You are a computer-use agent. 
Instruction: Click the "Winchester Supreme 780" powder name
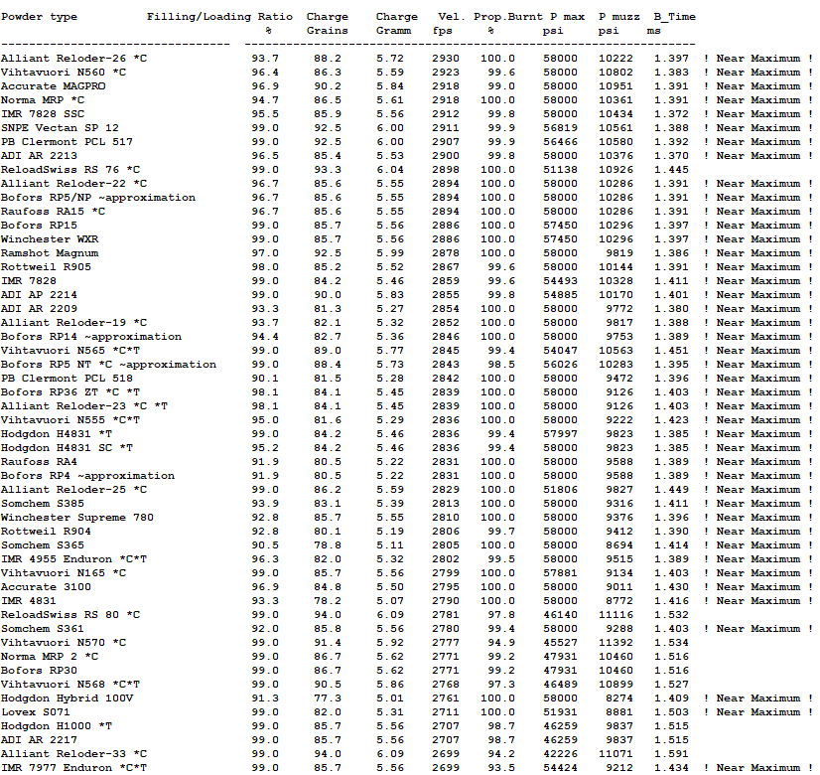77,518
